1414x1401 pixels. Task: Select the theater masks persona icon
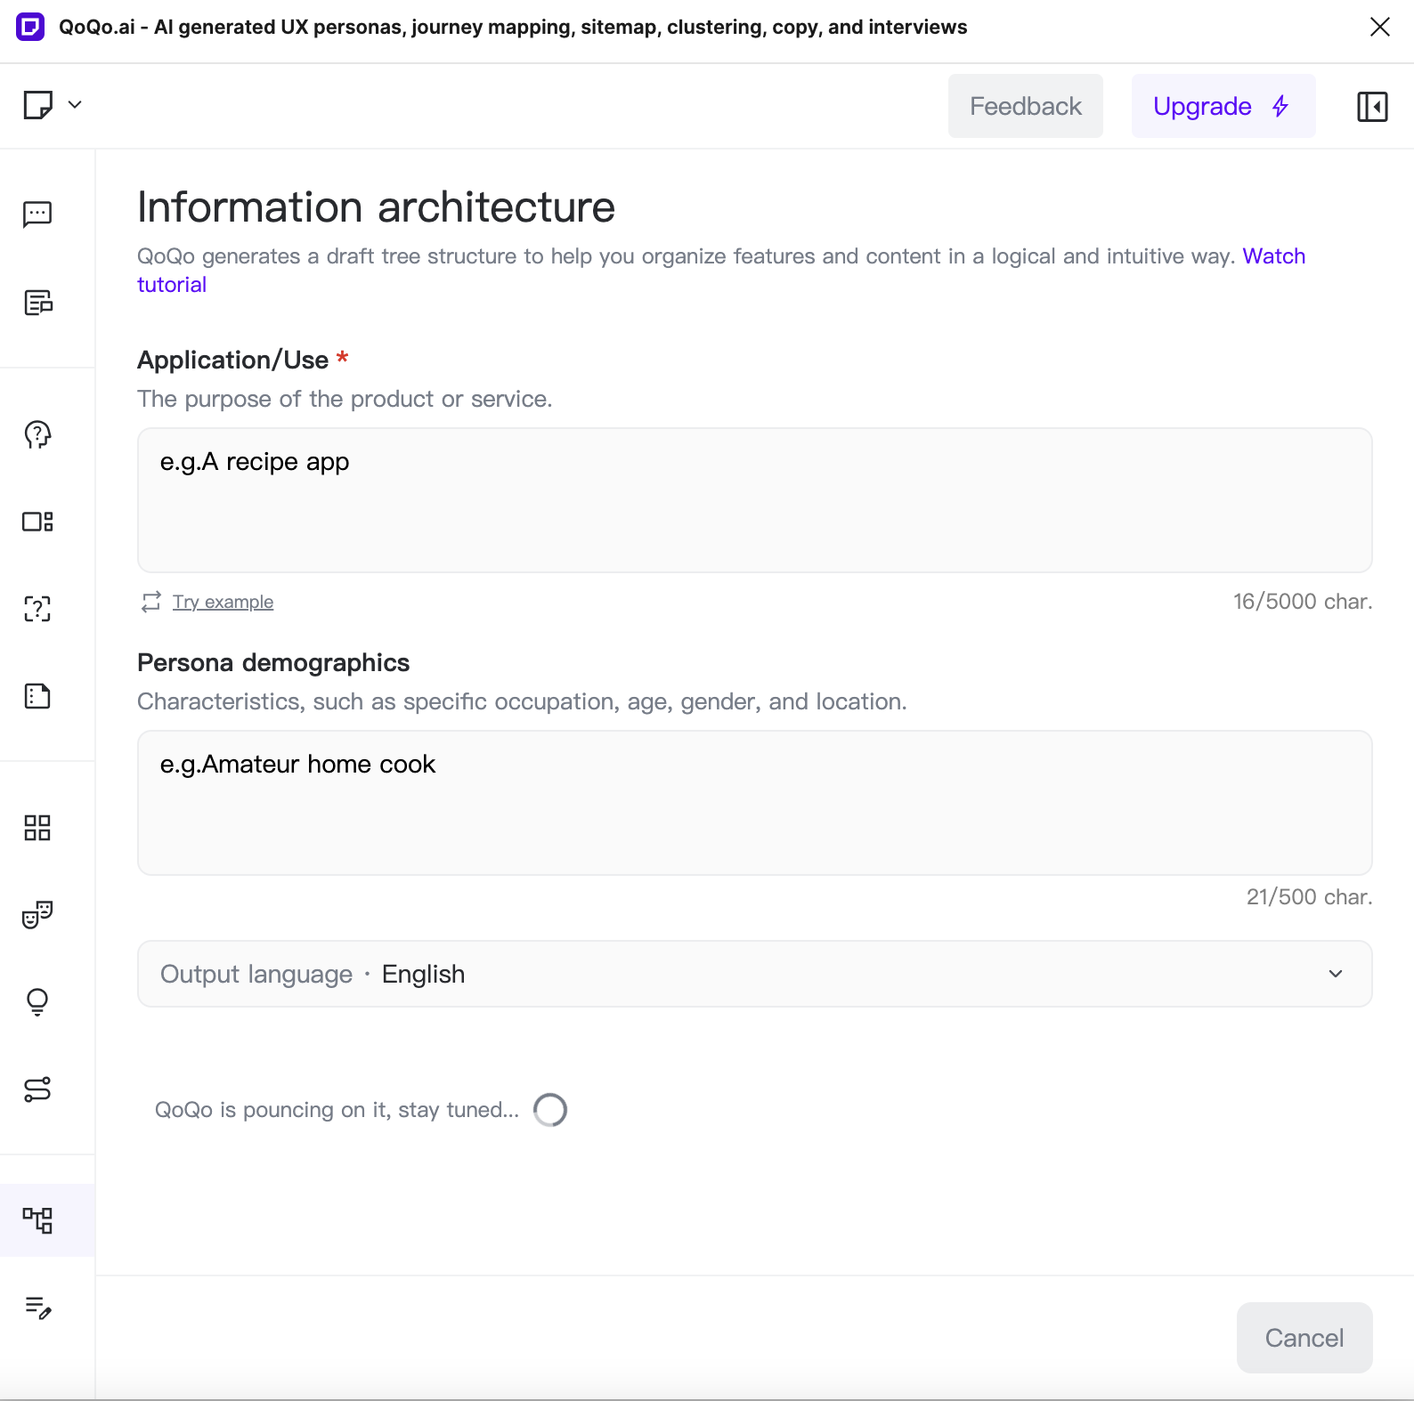point(37,914)
